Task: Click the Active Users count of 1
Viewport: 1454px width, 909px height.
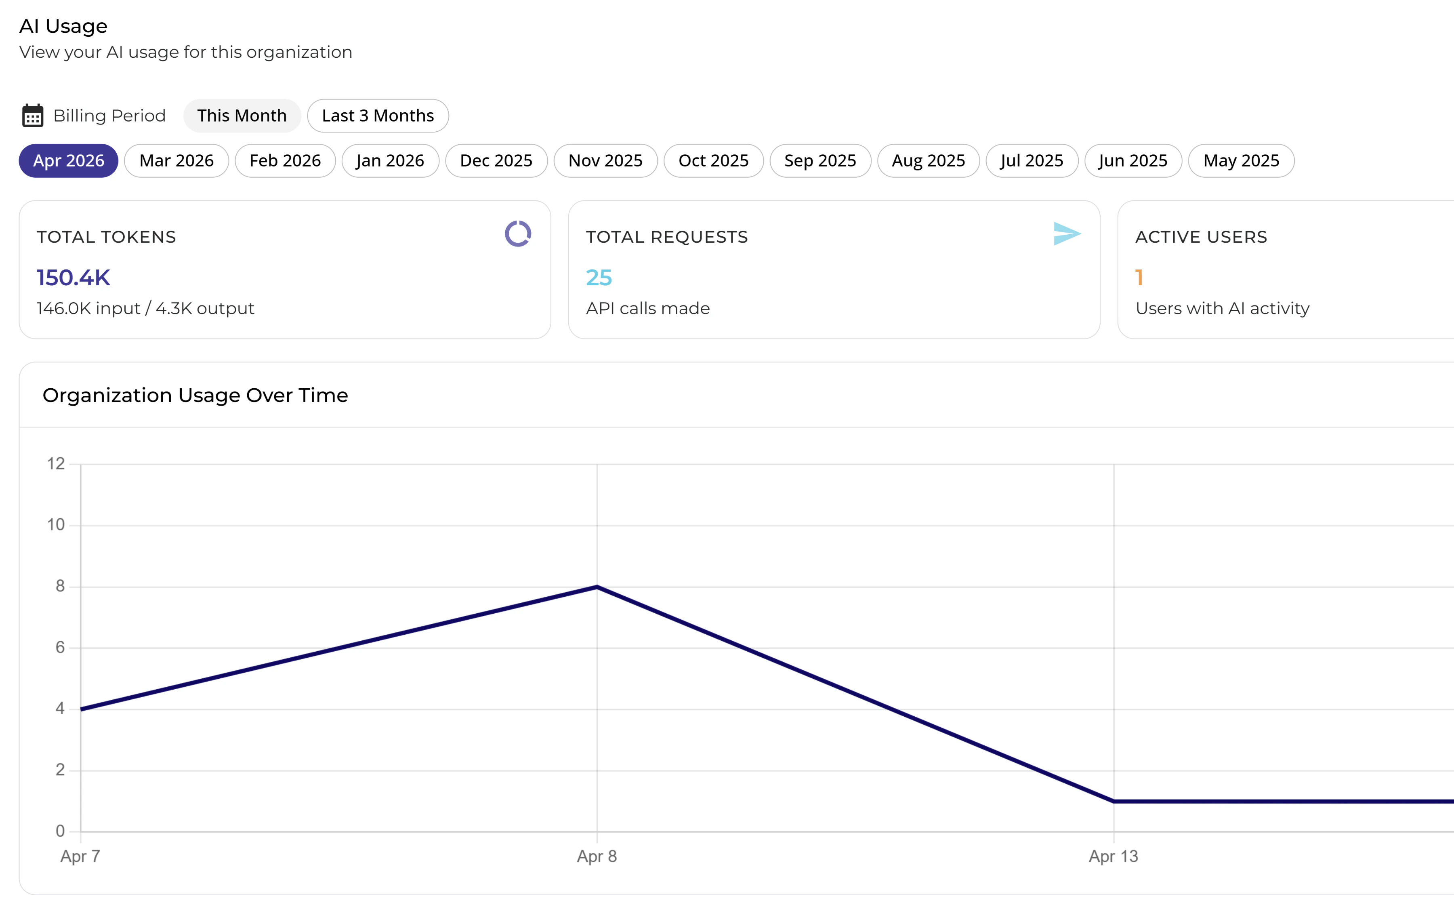Action: 1139,277
